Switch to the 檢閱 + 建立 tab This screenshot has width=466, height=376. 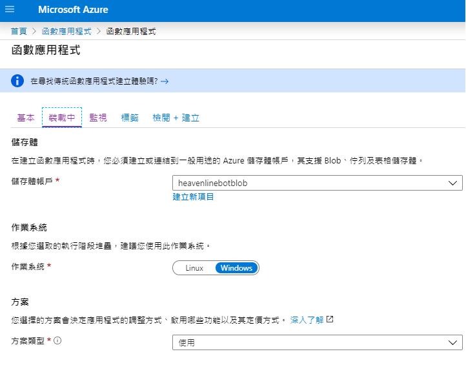point(176,118)
